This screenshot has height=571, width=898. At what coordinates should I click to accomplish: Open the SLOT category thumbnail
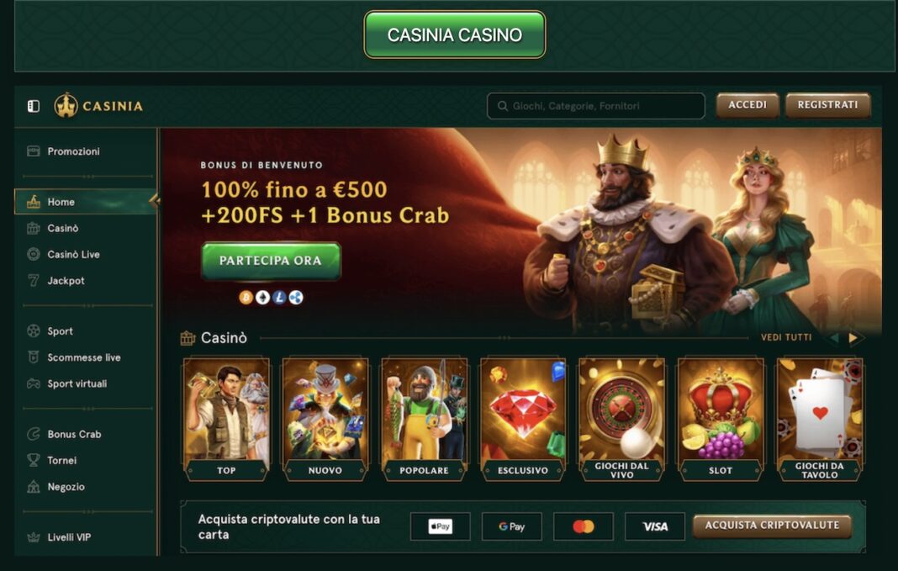pos(721,420)
